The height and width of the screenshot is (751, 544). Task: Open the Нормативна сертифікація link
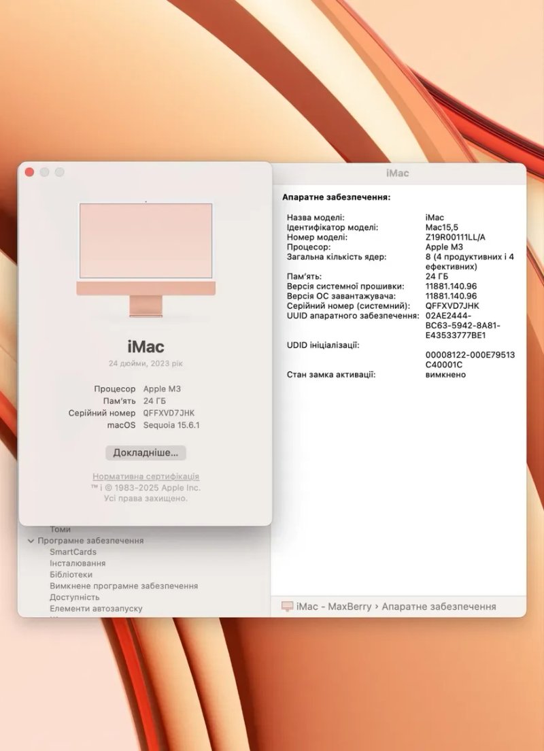(146, 477)
